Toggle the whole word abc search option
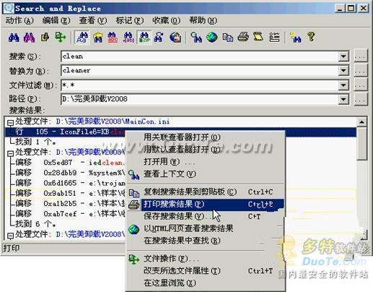Viewport: 373px width, 292px height. pos(113,38)
